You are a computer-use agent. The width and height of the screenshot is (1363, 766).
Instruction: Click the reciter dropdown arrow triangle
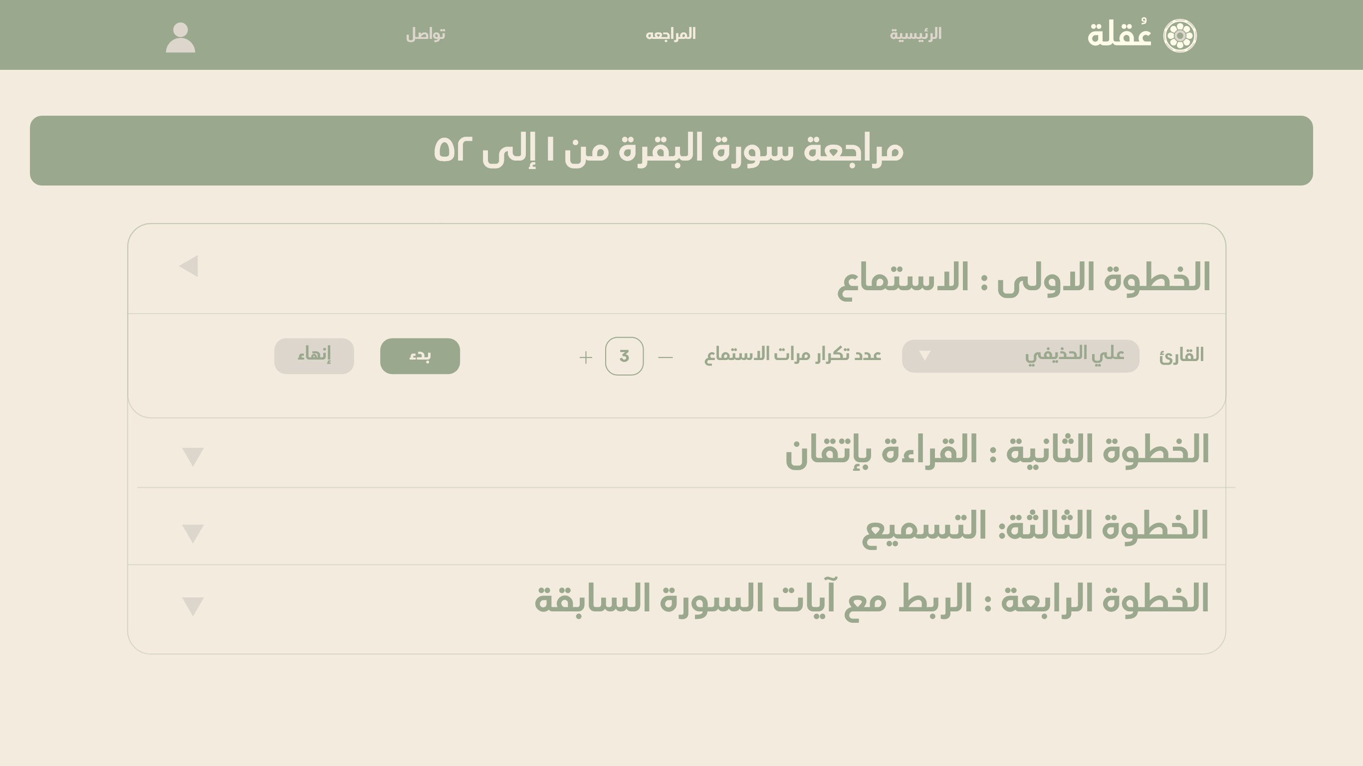[x=924, y=356]
